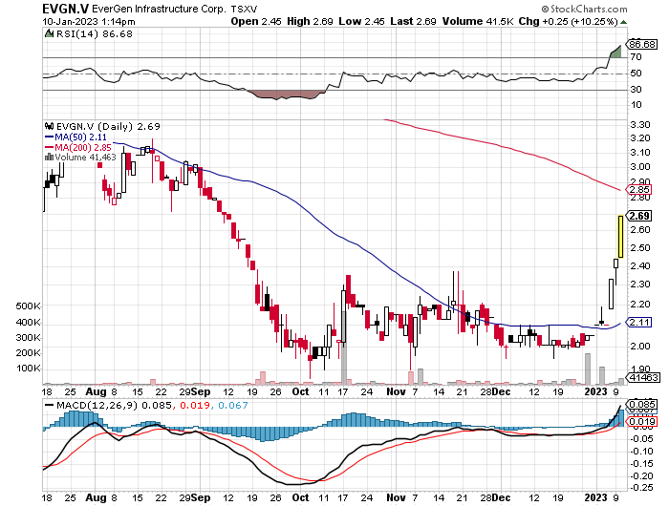Click the Oct label on price-panel date axis
This screenshot has height=506, width=669.
301,391
